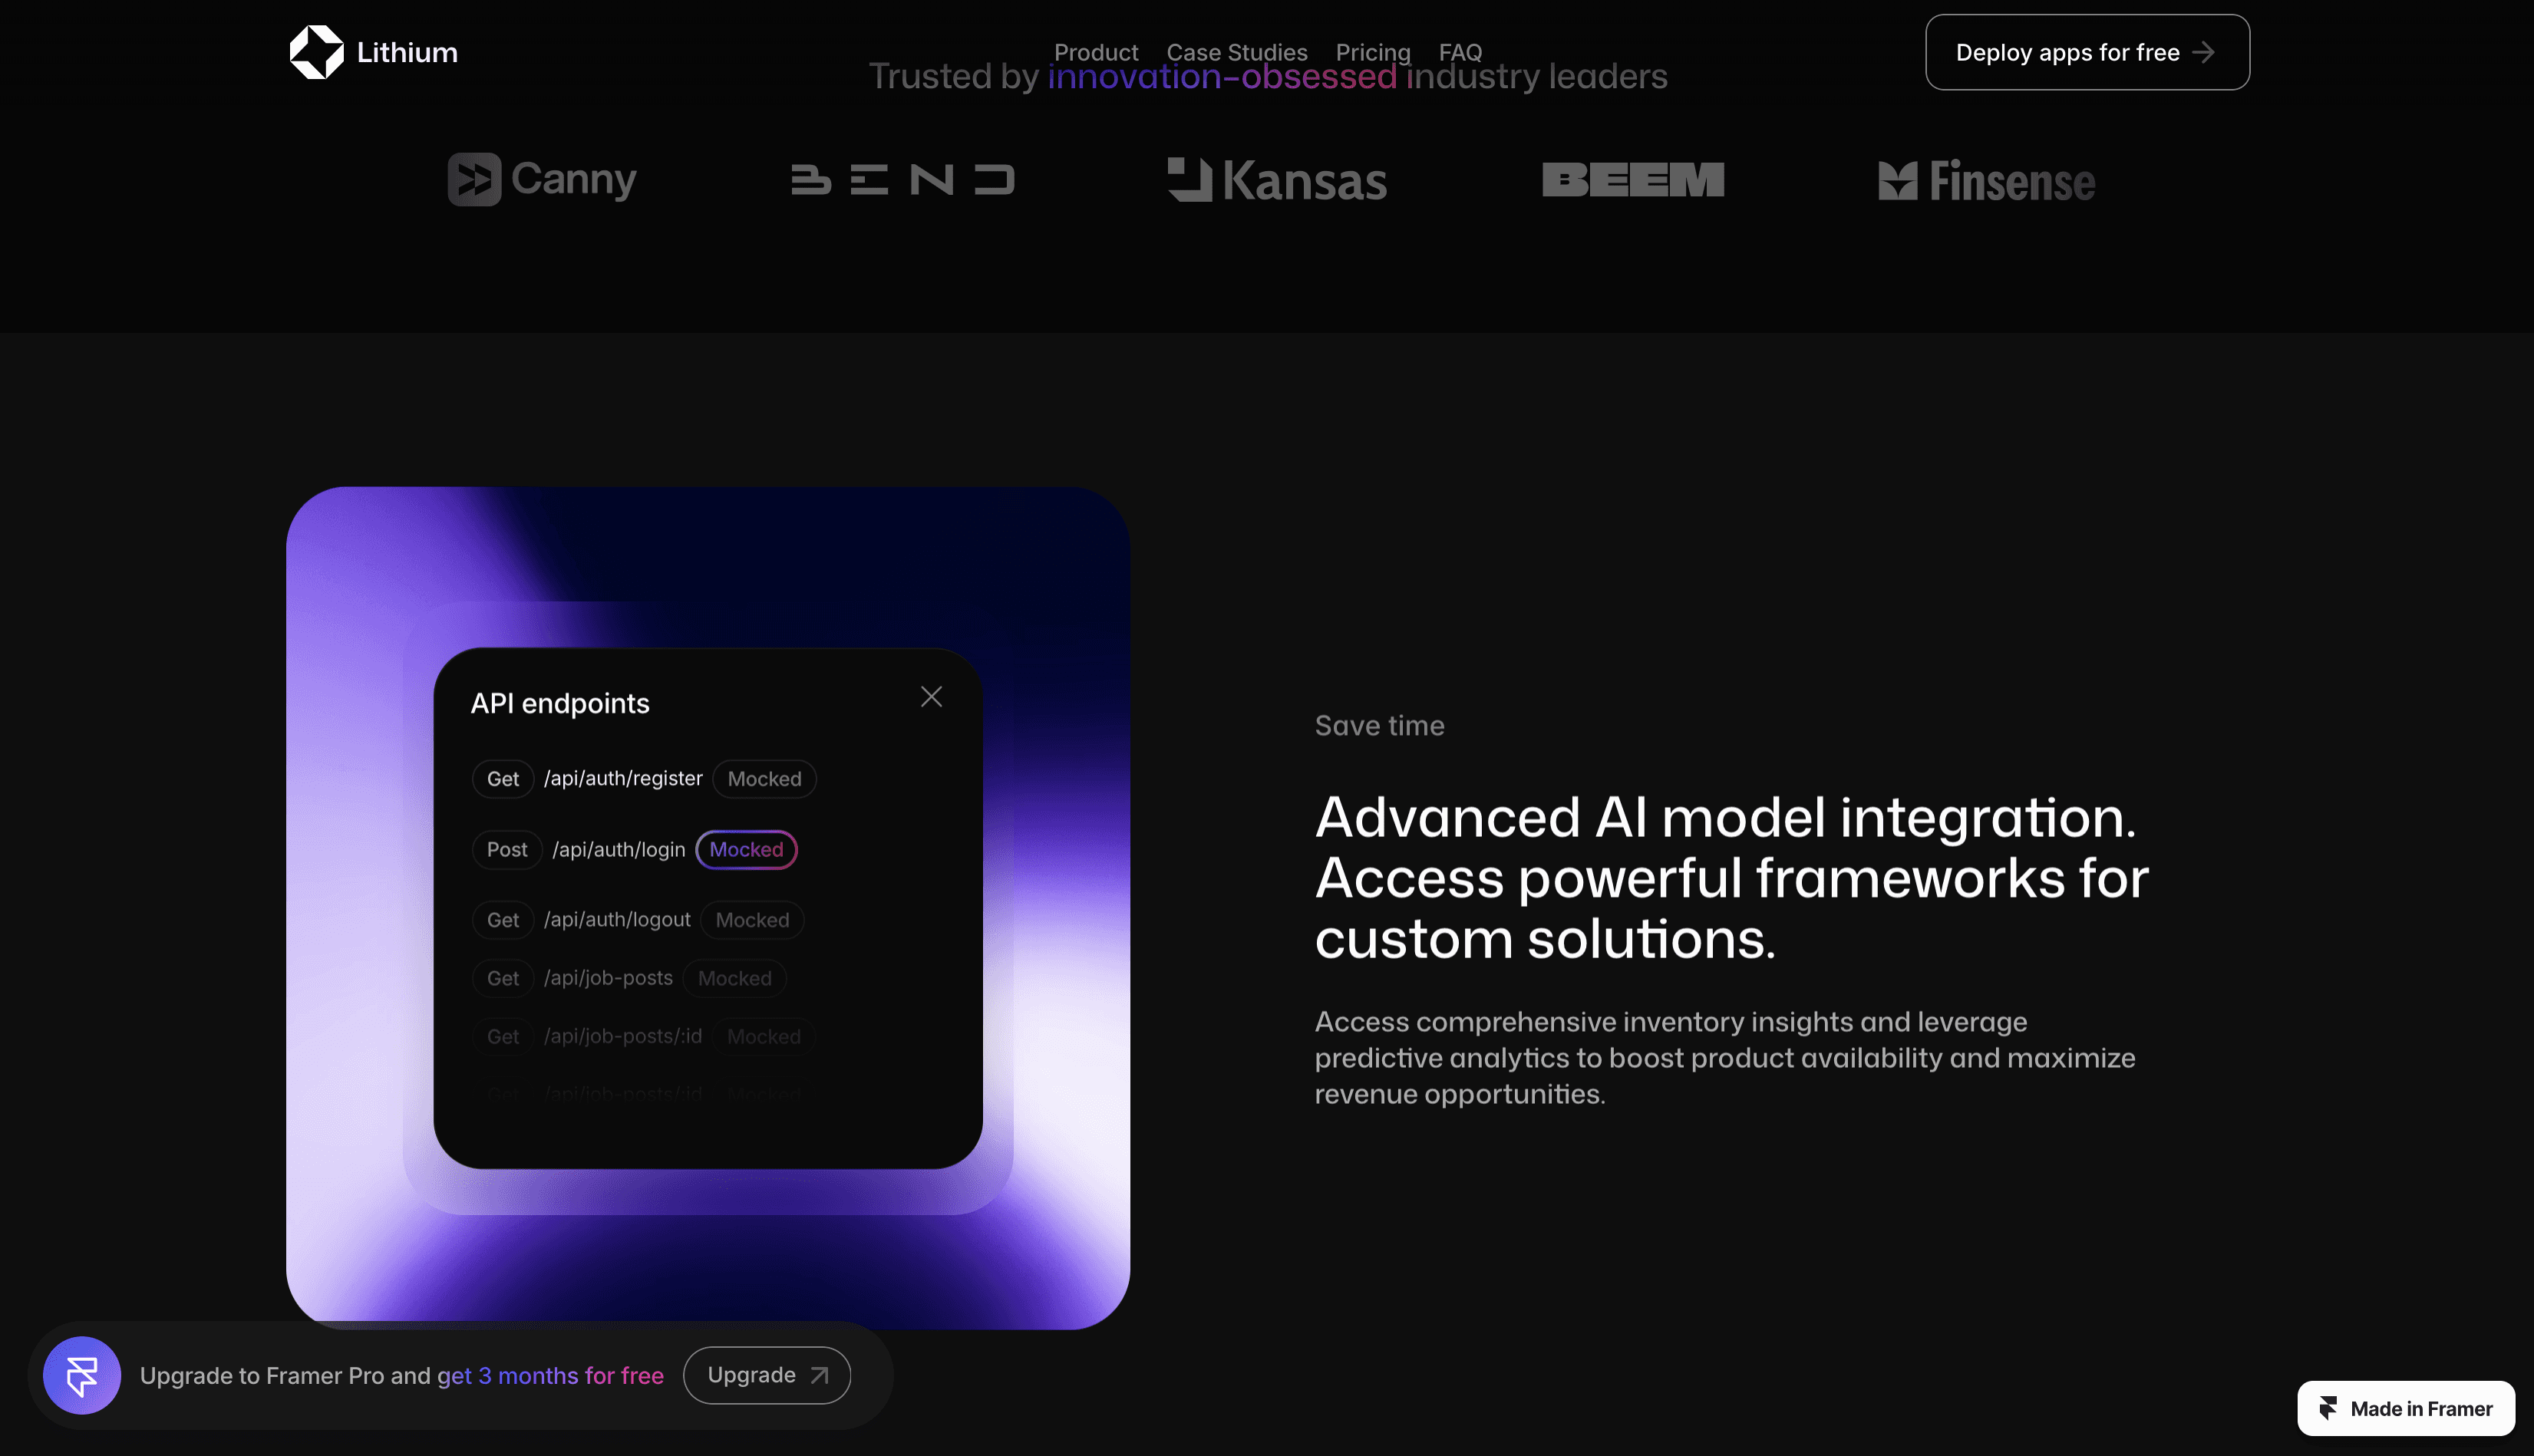Open the FAQ nav link

(1460, 52)
